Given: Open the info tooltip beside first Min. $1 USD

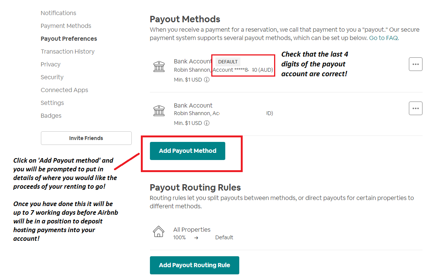Looking at the screenshot, I should (206, 80).
